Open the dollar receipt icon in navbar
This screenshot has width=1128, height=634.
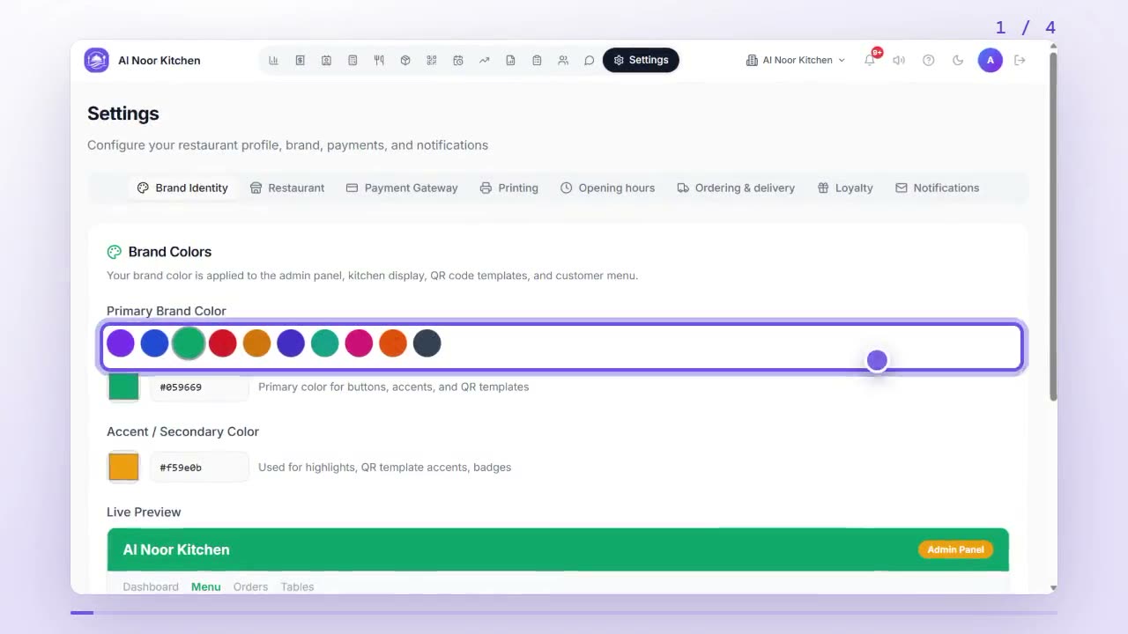[x=301, y=61]
